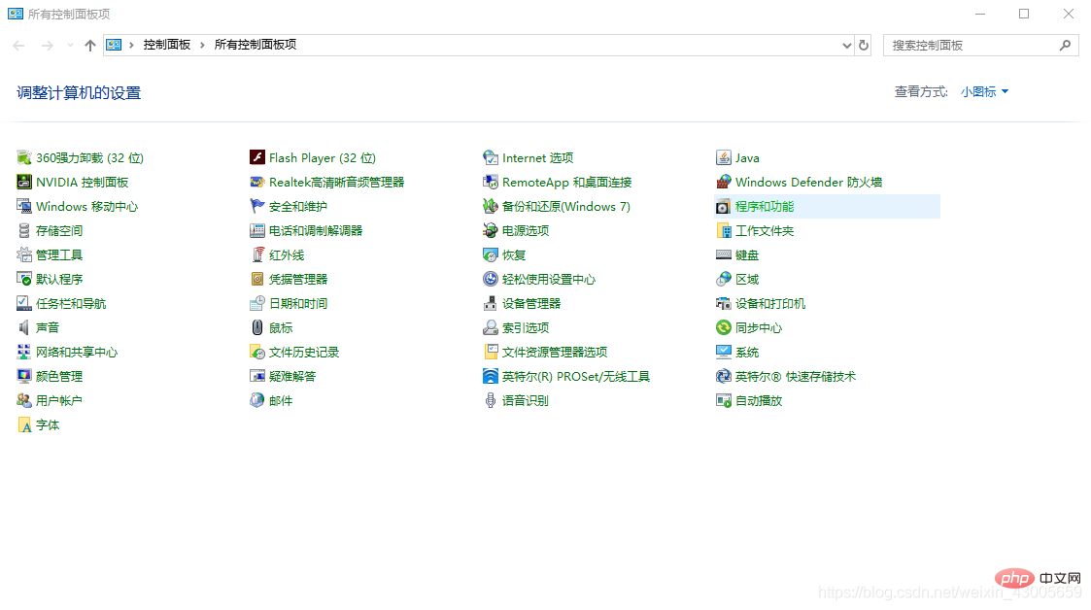Open 电话和调制解调器 link

[x=316, y=231]
